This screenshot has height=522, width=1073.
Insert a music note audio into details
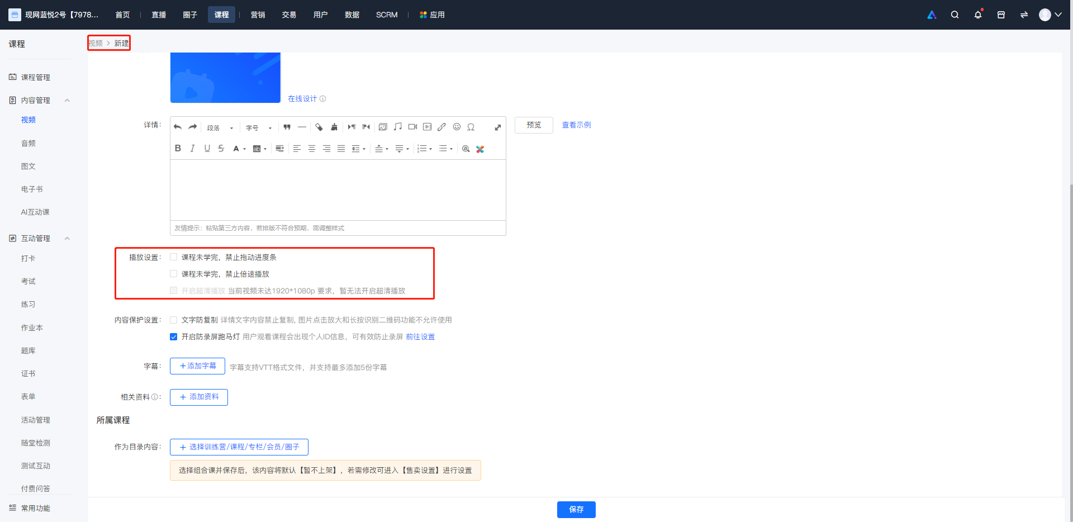[x=398, y=127]
